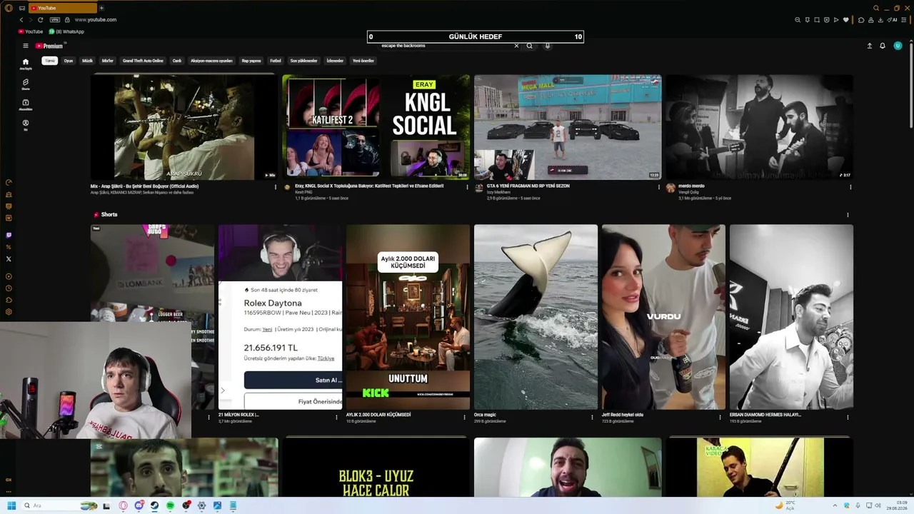Open the YouTube guide hamburger menu
This screenshot has height=514, width=914.
(26, 46)
